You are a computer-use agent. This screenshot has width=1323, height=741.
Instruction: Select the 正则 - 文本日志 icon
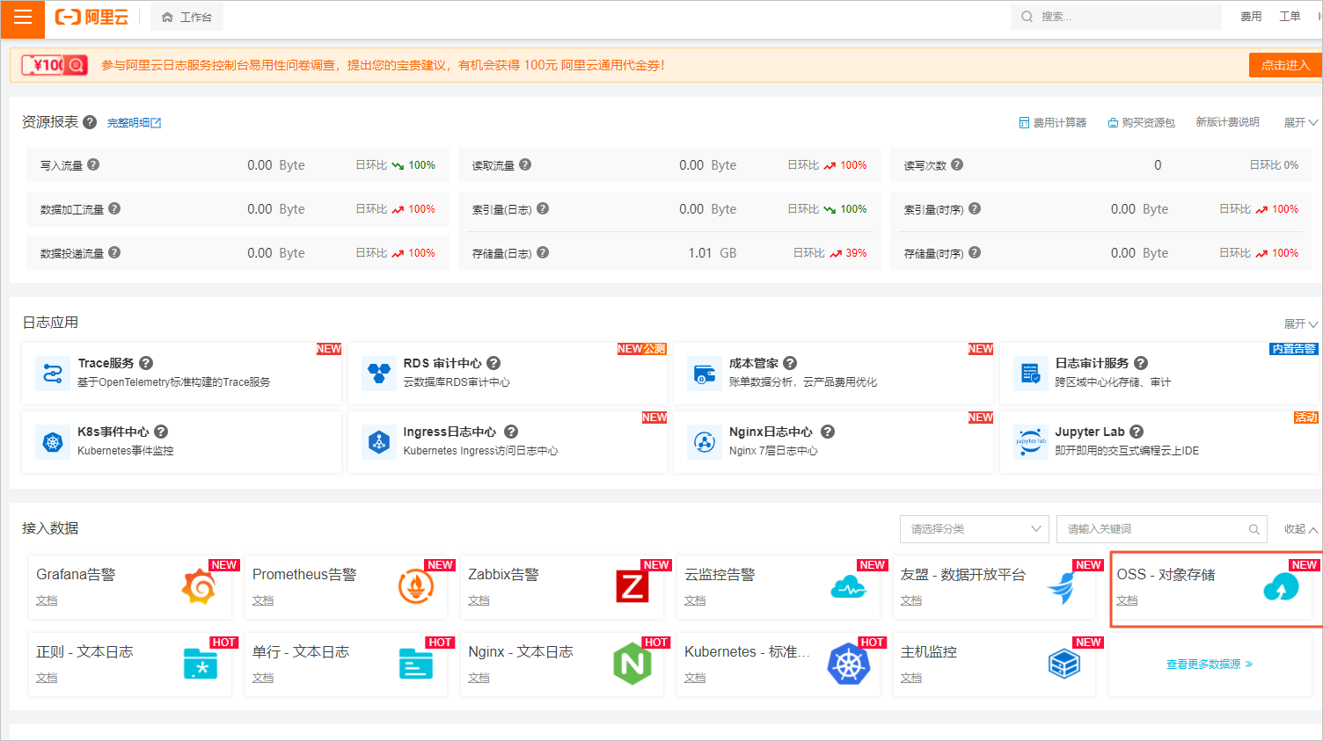[x=201, y=664]
